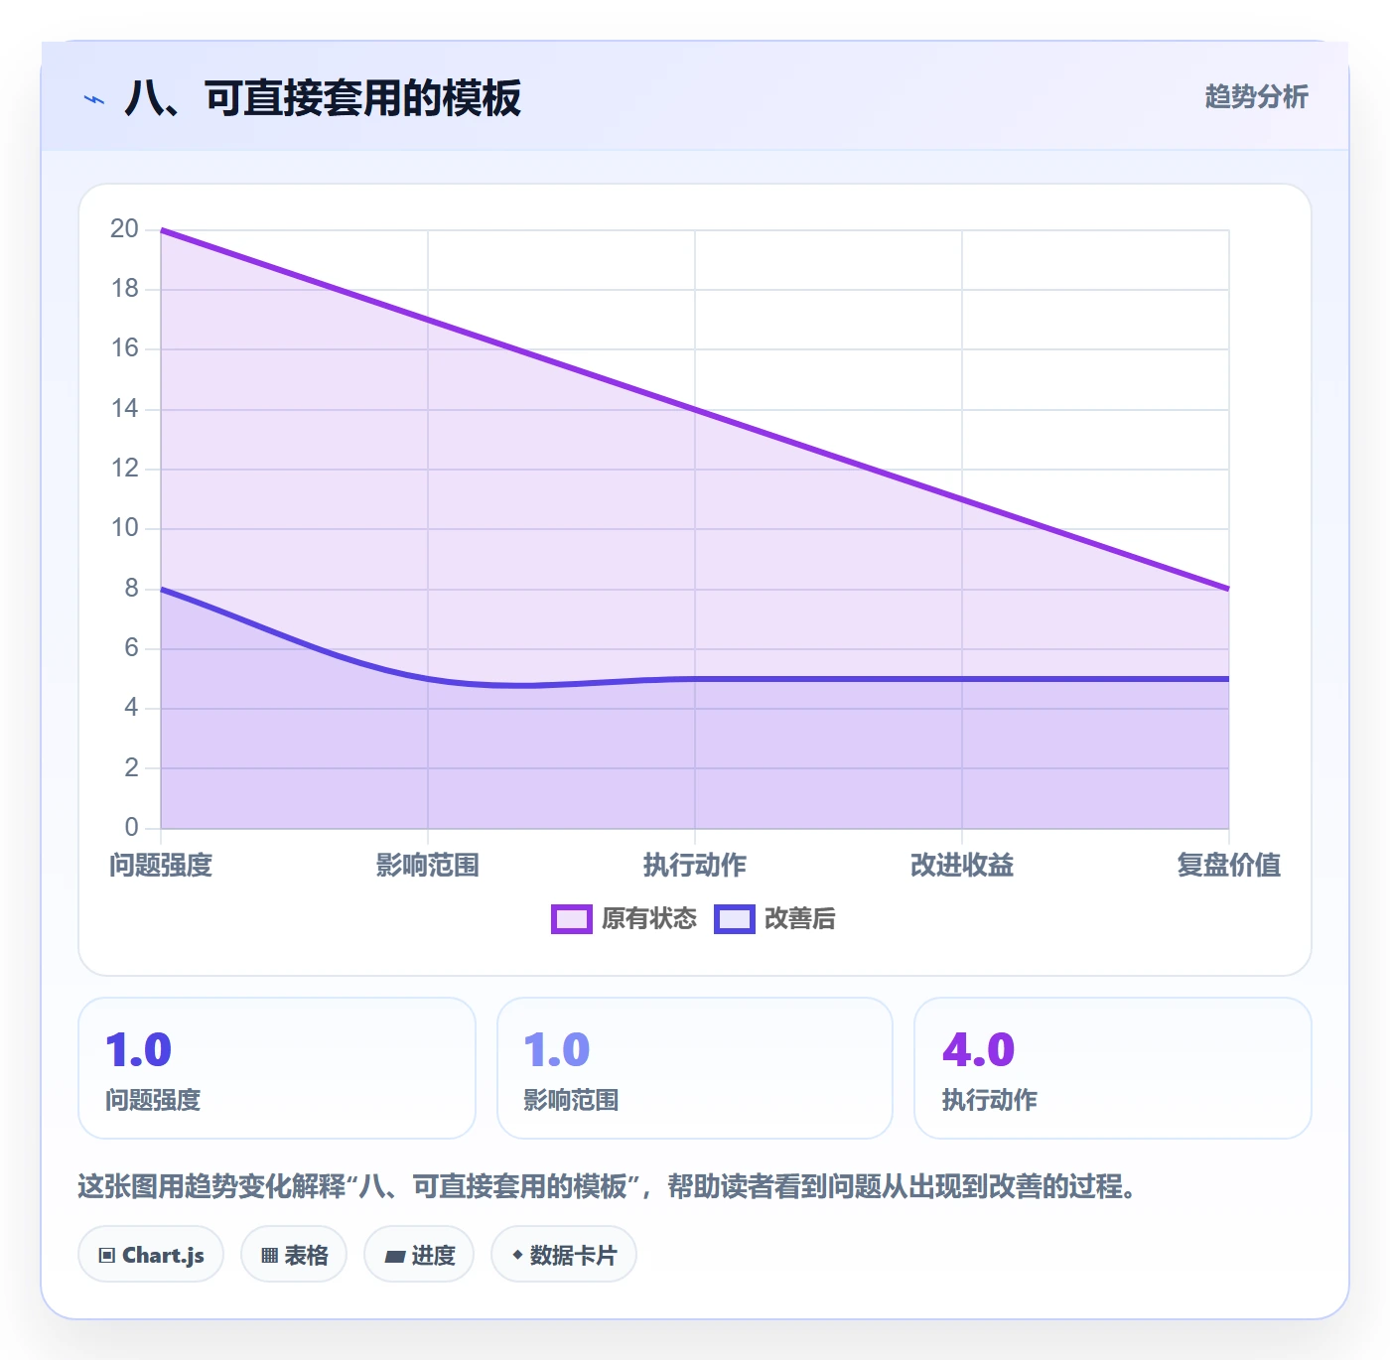Click the y-axis value 20
This screenshot has height=1360, width=1390.
click(x=125, y=229)
